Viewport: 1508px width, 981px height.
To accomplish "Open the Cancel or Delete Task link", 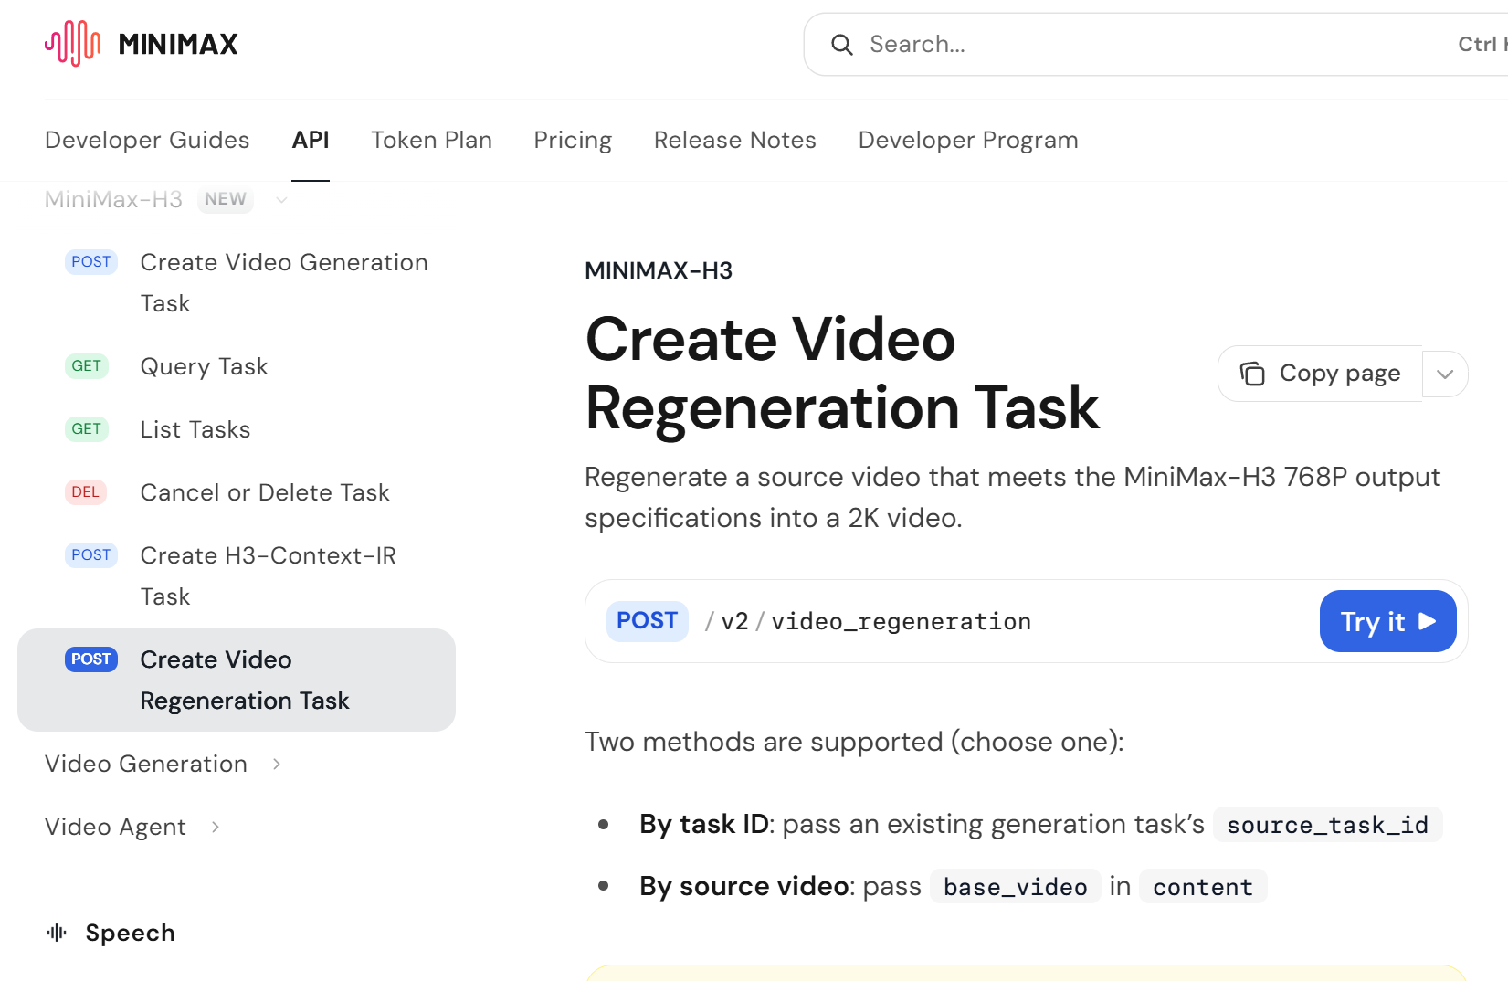I will coord(265,492).
